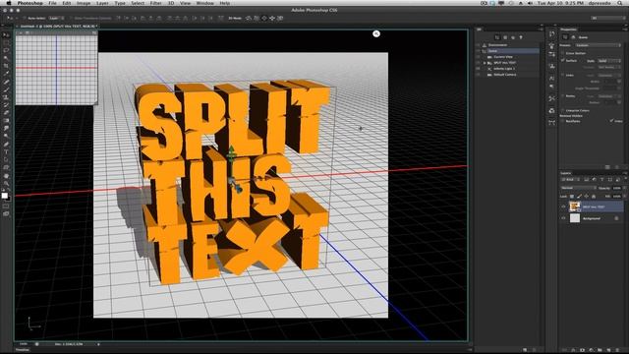
Task: Toggle Environment visibility in 3D panel
Action: tap(478, 45)
